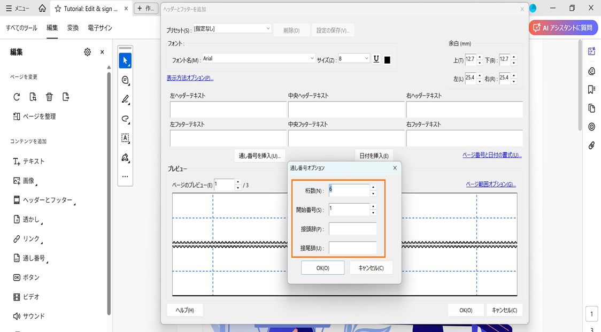Select the pencil drawing tool
The image size is (601, 332).
(x=125, y=99)
